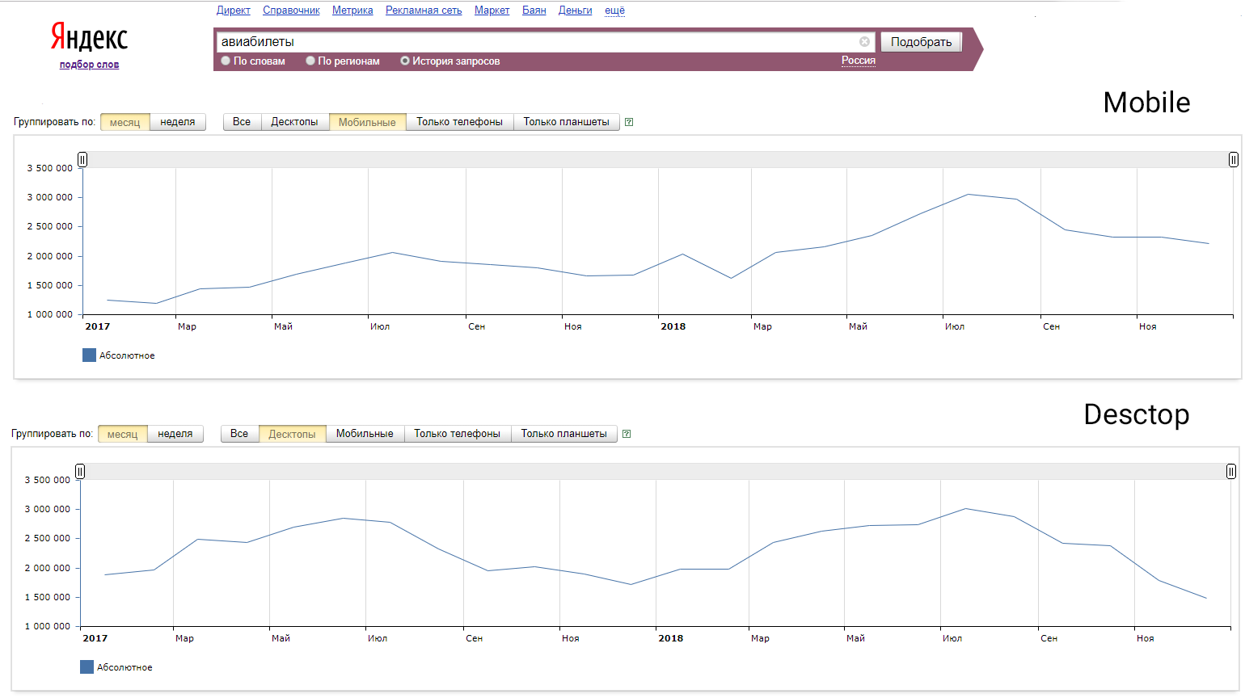
Task: Clear the search field with the X icon
Action: coord(864,42)
